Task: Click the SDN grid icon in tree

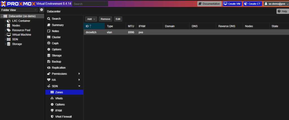Action: 9,39
